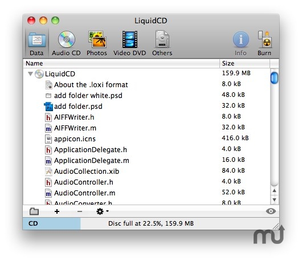Click the 159.9 MB size of LiquidCD
The image size is (302, 261).
[236, 73]
